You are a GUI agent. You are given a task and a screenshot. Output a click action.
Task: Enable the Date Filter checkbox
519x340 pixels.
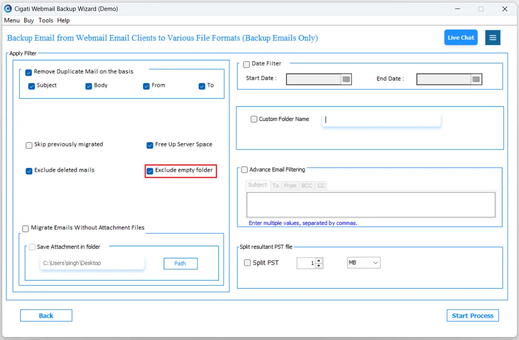point(246,64)
